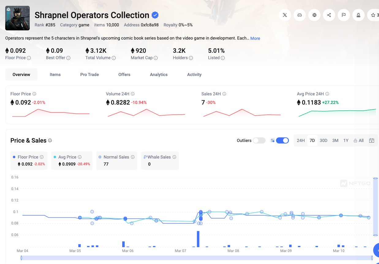Switch to the Pro Trade tab

pyautogui.click(x=89, y=75)
